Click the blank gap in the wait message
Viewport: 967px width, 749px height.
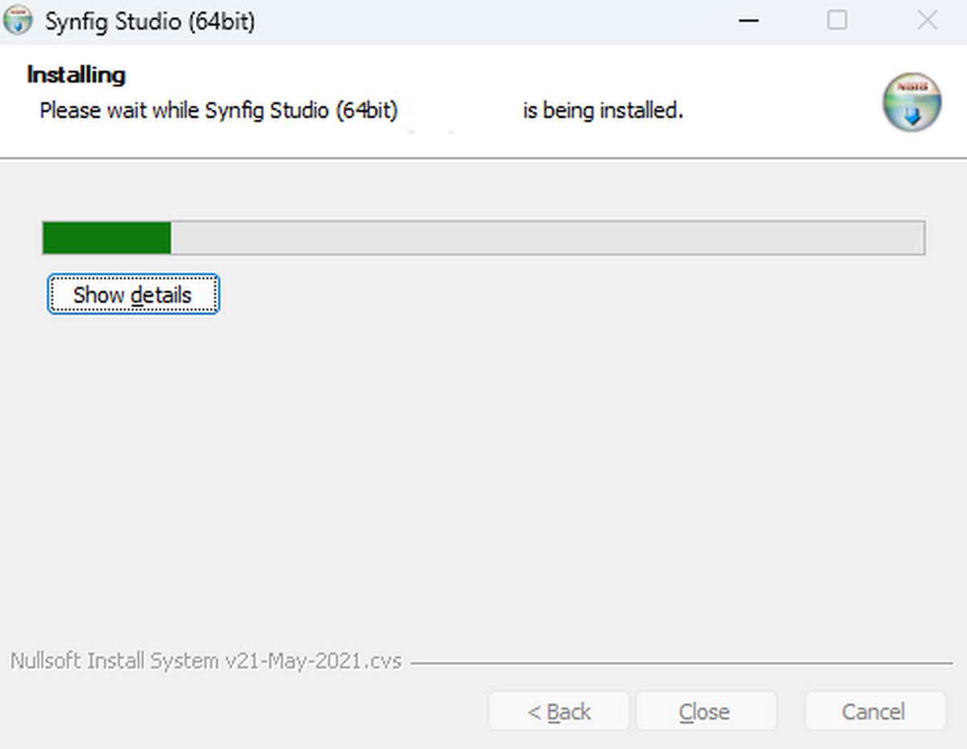tap(459, 110)
